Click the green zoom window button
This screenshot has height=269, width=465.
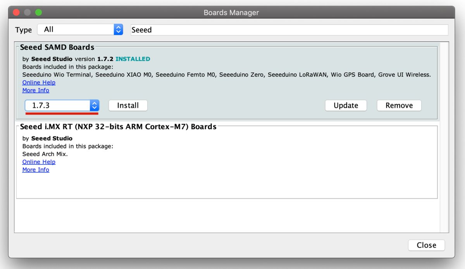38,12
